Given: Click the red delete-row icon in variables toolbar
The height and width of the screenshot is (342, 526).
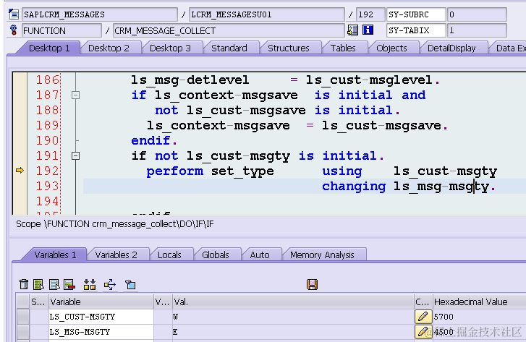Looking at the screenshot, I should click(69, 284).
